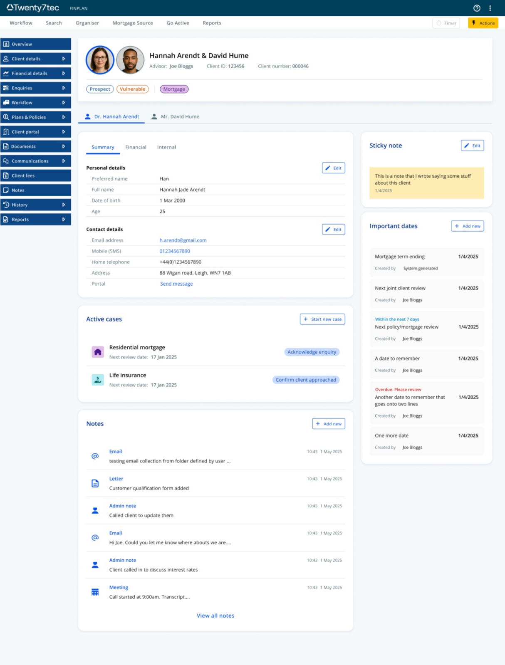Click the Meeting note calendar icon
The height and width of the screenshot is (665, 505).
tap(95, 592)
